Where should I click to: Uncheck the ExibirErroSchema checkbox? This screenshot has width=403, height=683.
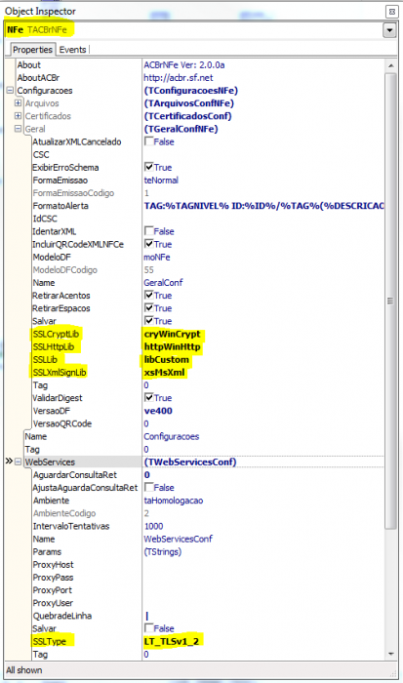(149, 167)
